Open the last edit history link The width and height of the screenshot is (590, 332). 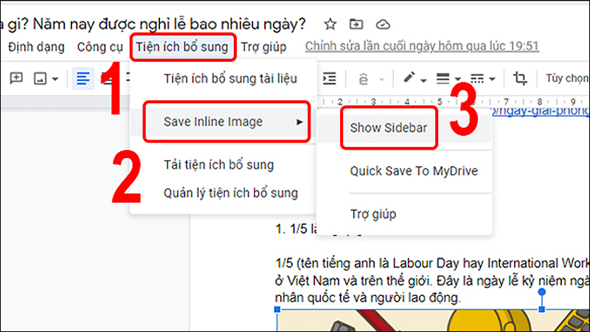(x=422, y=46)
